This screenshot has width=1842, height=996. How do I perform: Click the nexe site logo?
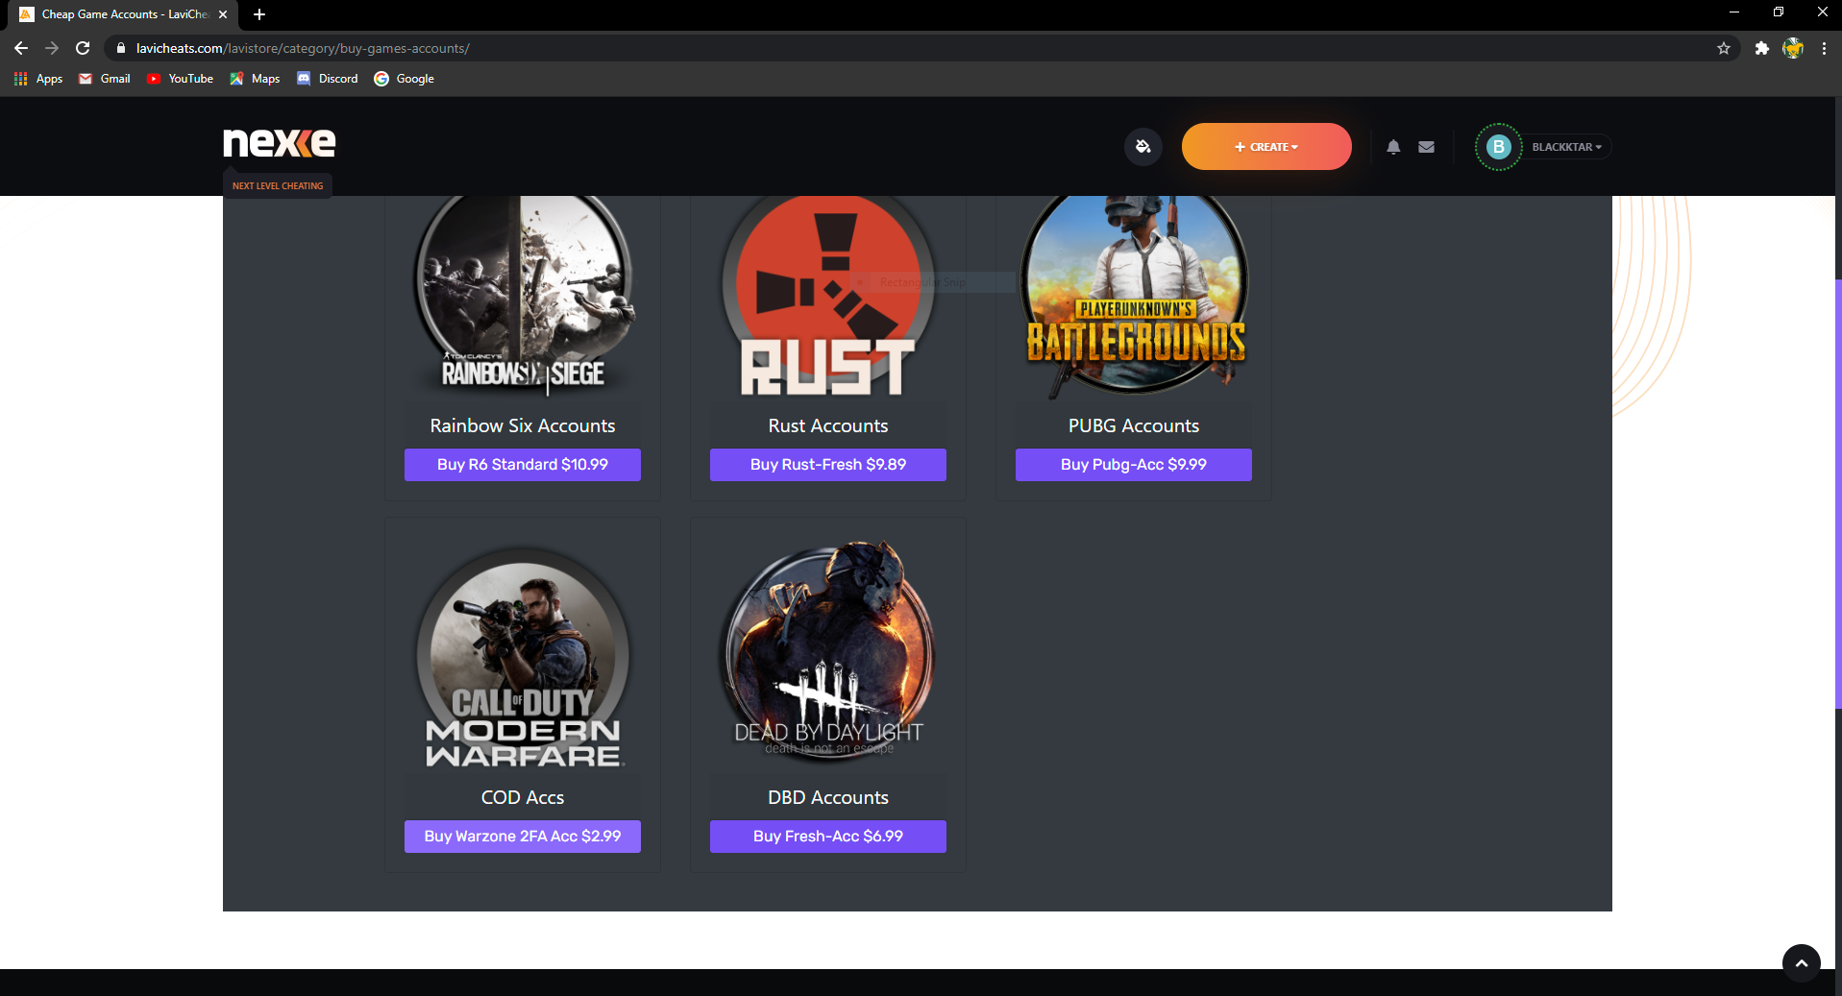coord(280,143)
